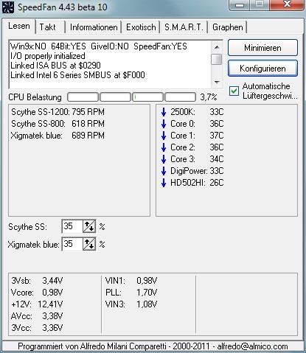Click the down arrow icon beside Core 2
This screenshot has width=306, height=353.
(164, 147)
